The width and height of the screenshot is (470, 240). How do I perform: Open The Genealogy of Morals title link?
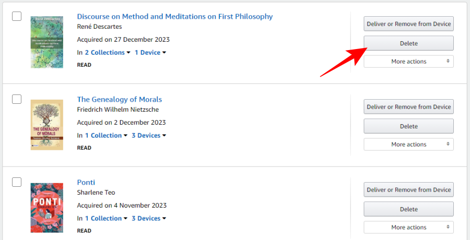point(119,100)
